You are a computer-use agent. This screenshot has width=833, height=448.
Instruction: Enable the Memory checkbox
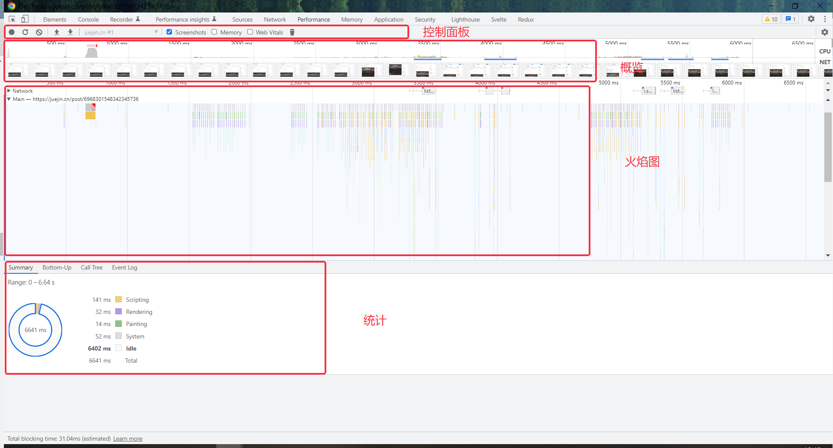tap(214, 32)
